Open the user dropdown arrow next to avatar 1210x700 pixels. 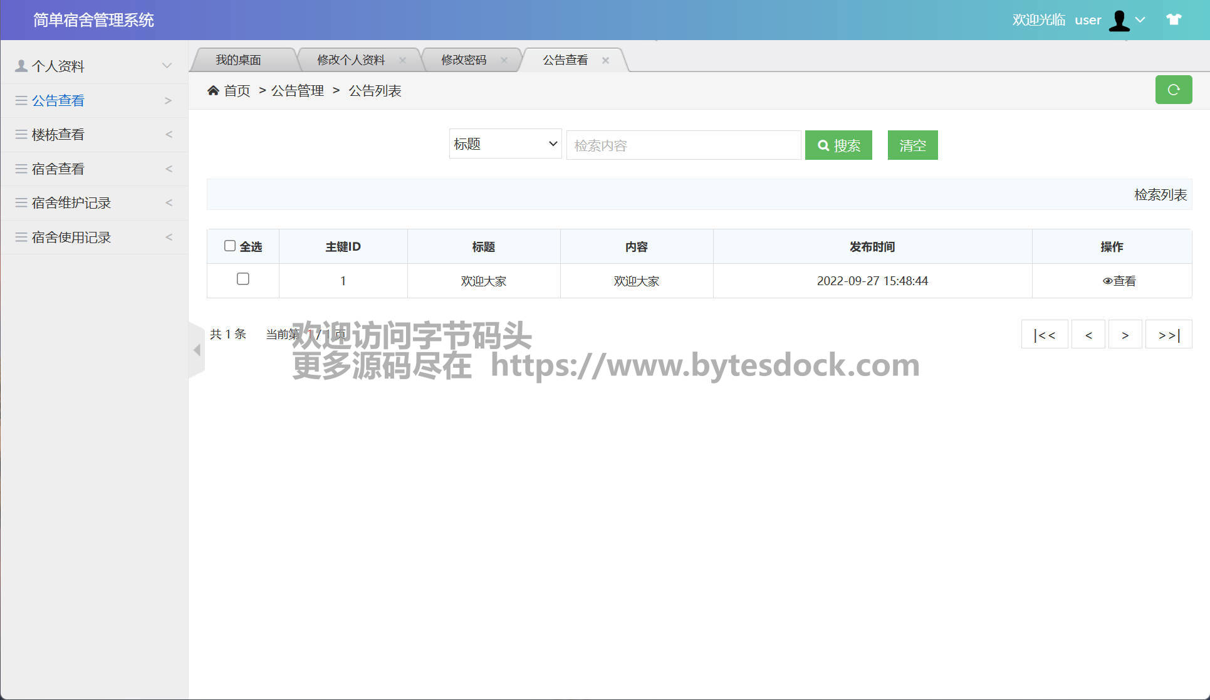[x=1140, y=20]
